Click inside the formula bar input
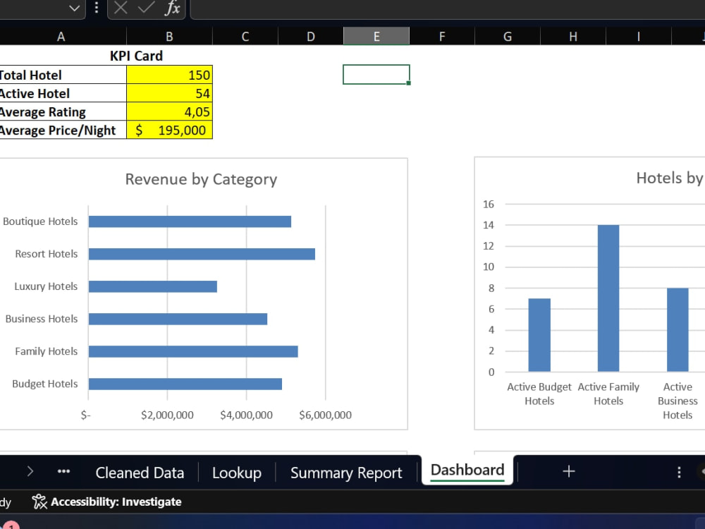This screenshot has height=529, width=705. [x=448, y=9]
